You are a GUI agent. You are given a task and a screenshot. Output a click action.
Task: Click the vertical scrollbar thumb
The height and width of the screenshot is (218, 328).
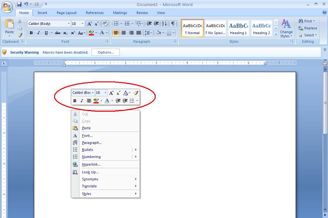pos(325,103)
